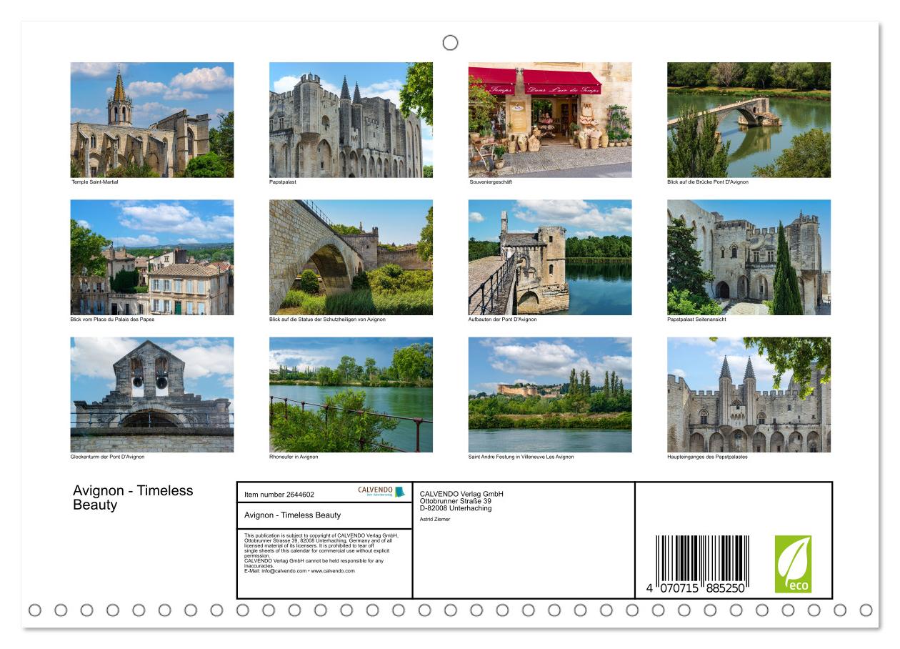Viewport: 900px width, 649px height.
Task: Click the large 'Avignon - Timeless Beauty' heading
Action: click(x=133, y=497)
